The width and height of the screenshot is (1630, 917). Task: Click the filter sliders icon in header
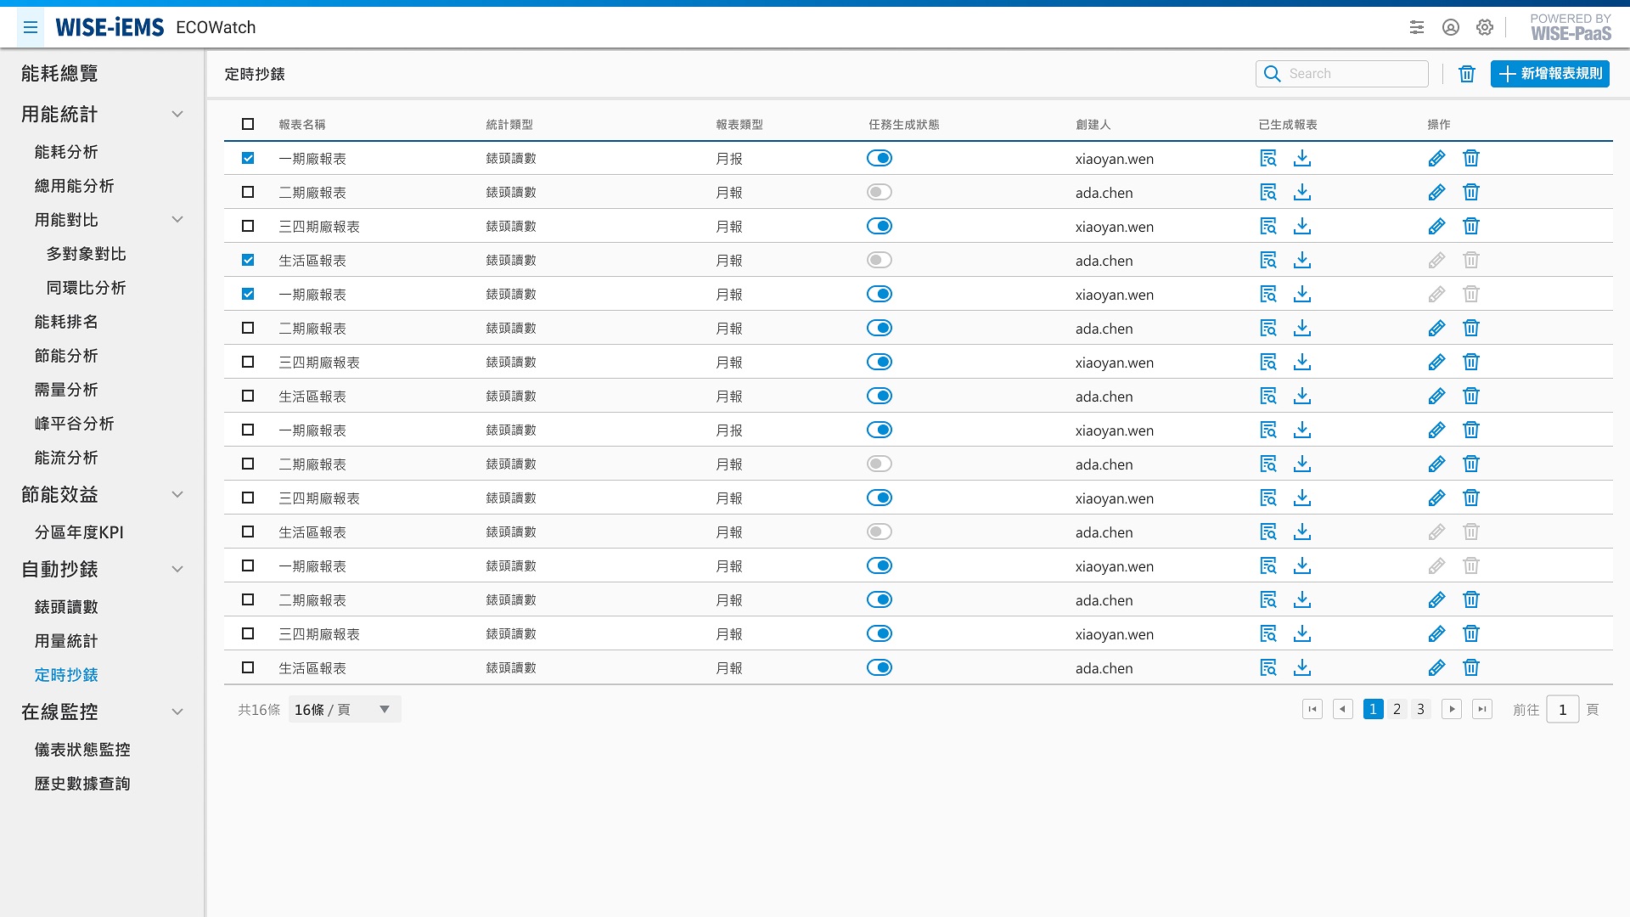pyautogui.click(x=1417, y=27)
